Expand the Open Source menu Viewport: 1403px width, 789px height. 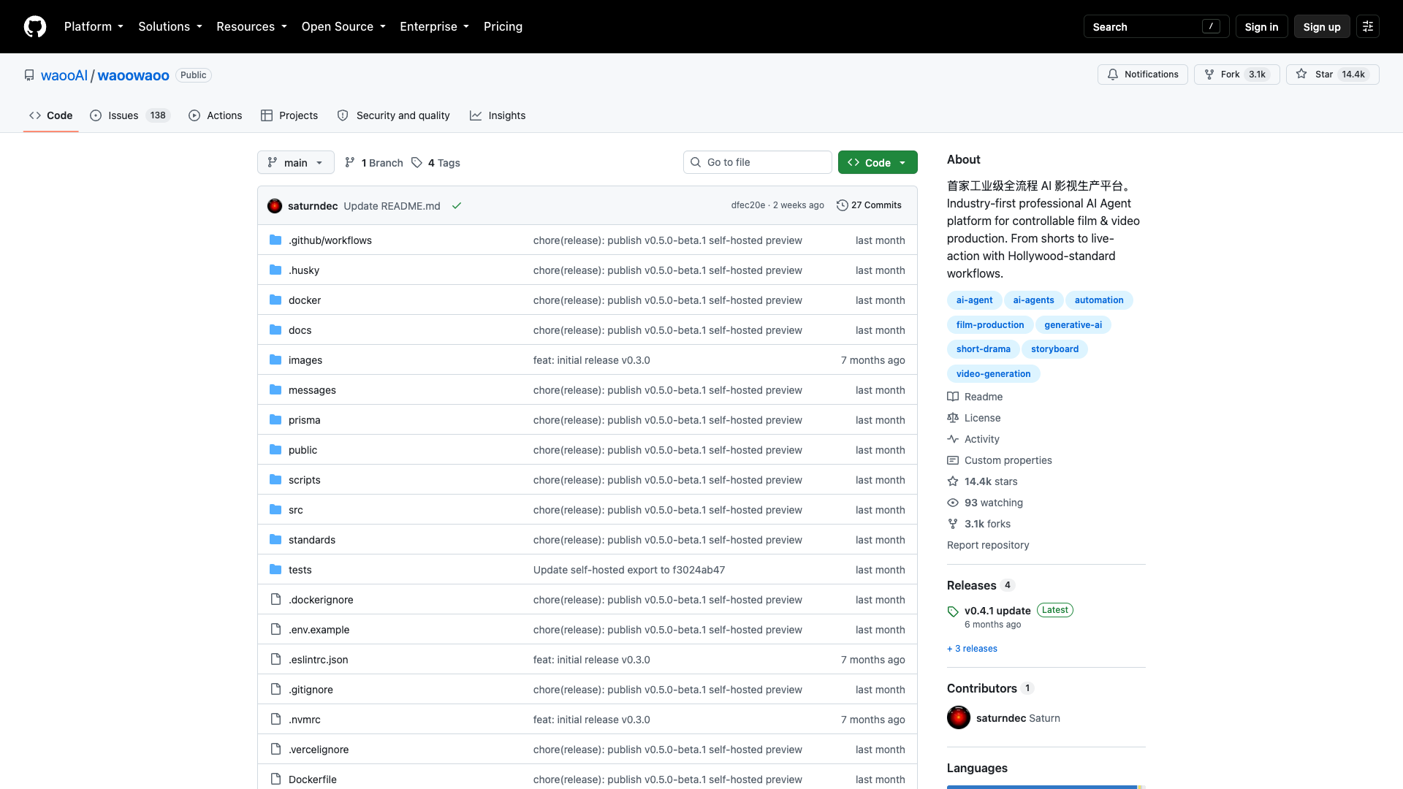point(343,26)
